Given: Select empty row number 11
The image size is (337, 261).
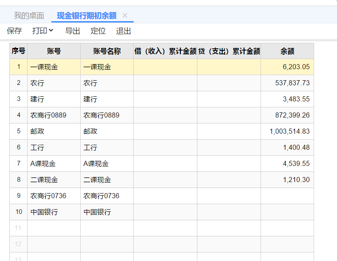Looking at the screenshot, I should coord(19,228).
